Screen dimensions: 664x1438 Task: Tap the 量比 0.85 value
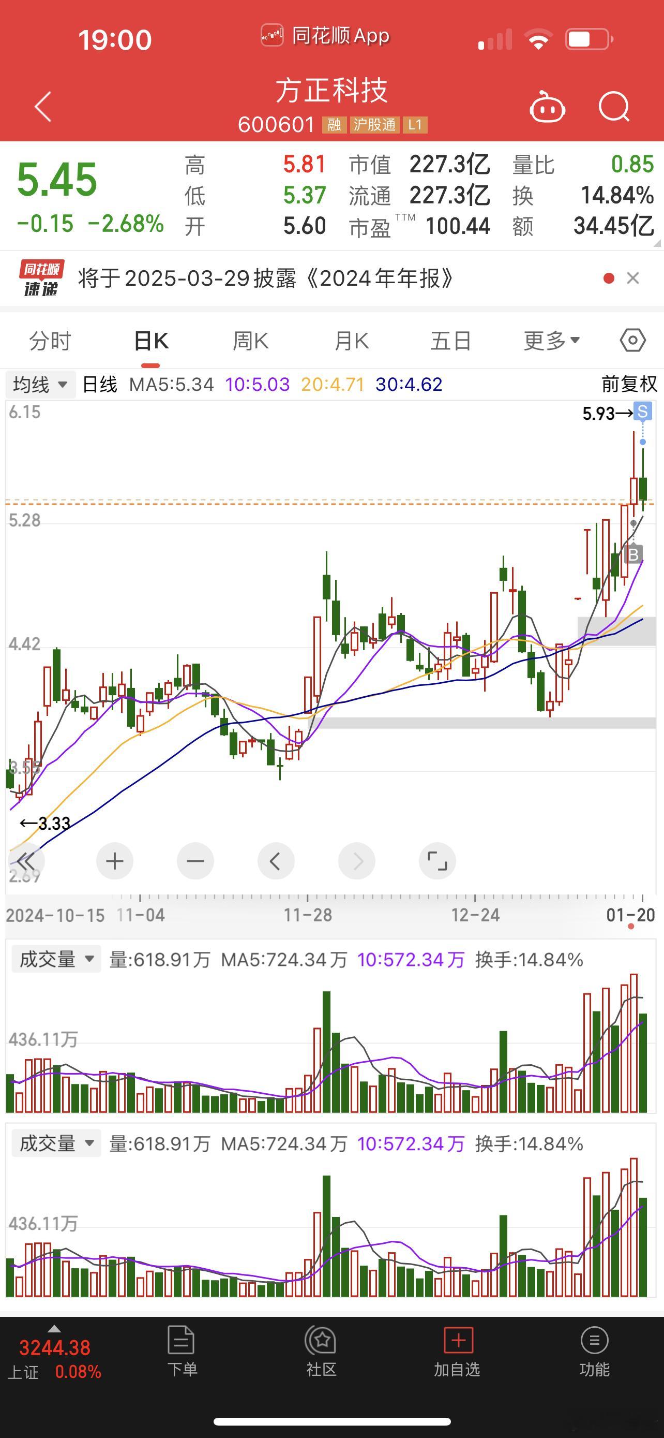(632, 165)
